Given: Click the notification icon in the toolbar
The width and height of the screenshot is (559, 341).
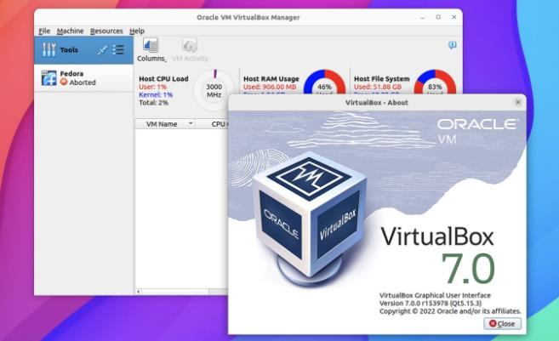Looking at the screenshot, I should click(452, 45).
